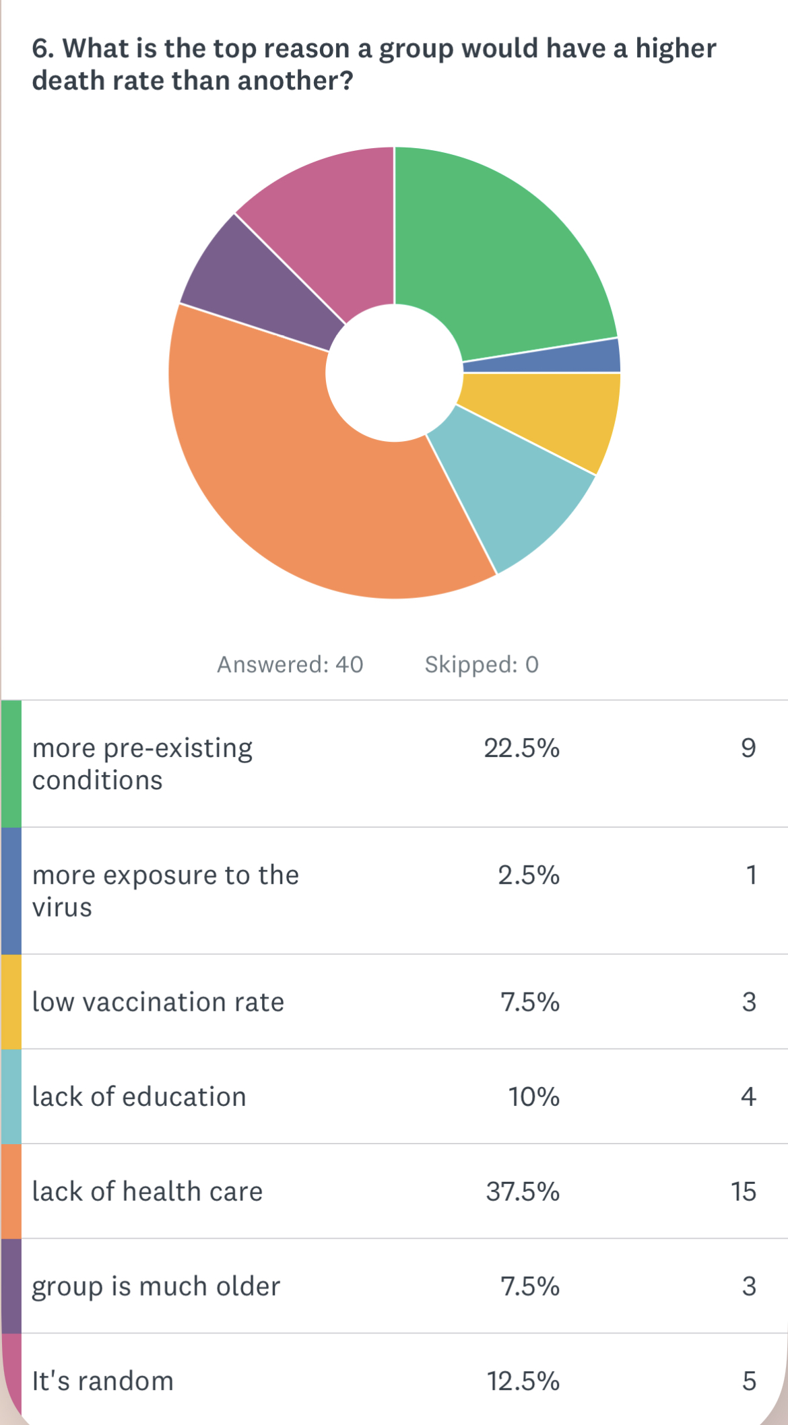The width and height of the screenshot is (788, 1425).
Task: Click the 'Answered: 40' text
Action: pos(290,665)
